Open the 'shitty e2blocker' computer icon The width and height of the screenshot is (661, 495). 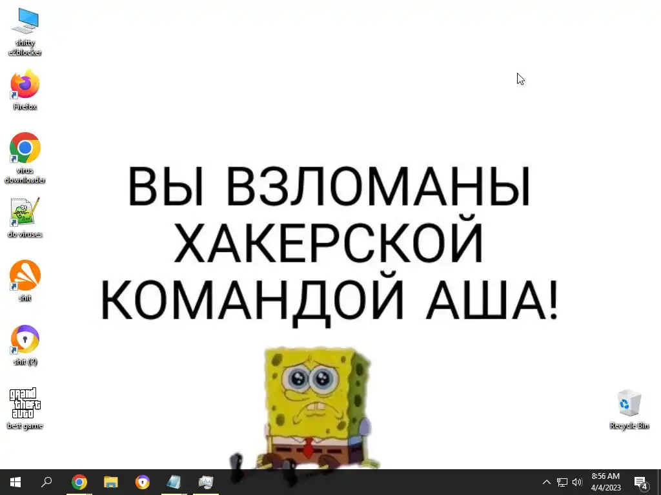pos(25,32)
